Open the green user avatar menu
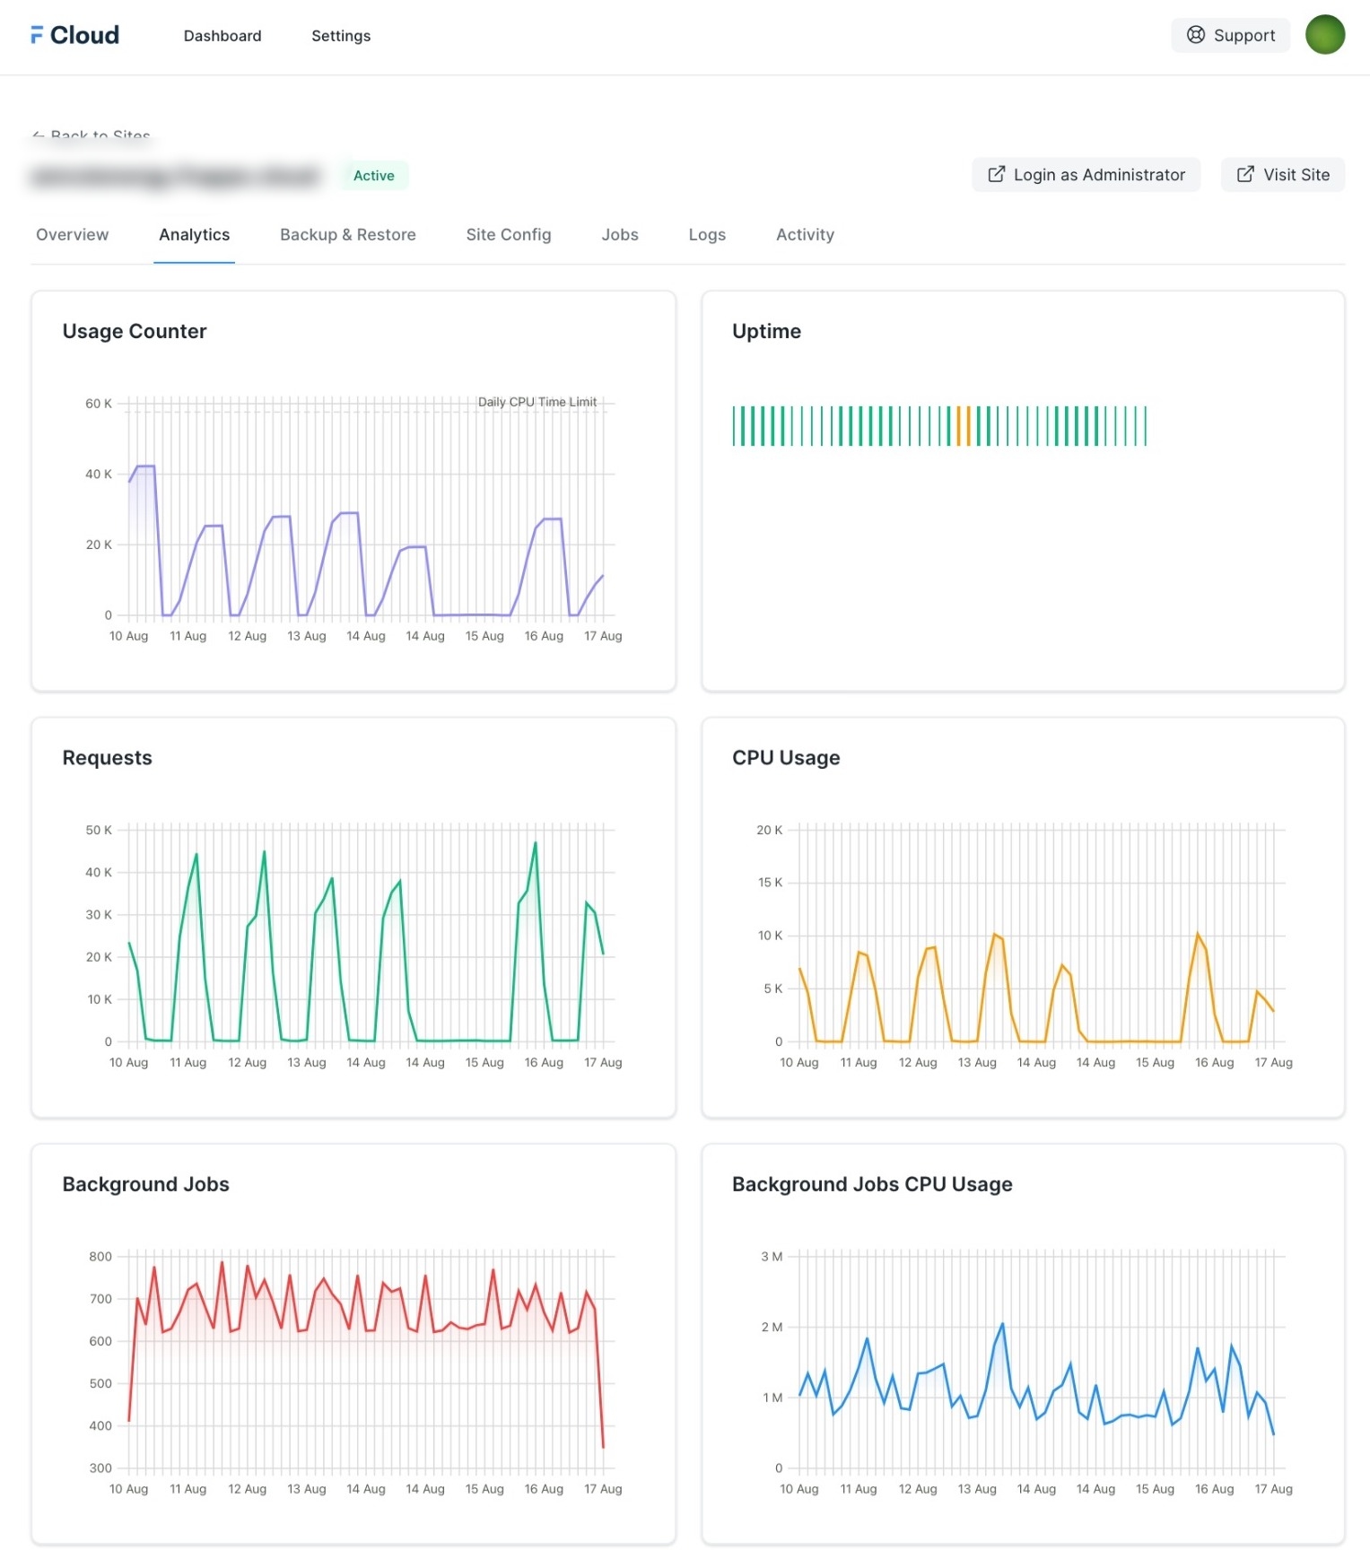The width and height of the screenshot is (1370, 1559). click(1324, 35)
